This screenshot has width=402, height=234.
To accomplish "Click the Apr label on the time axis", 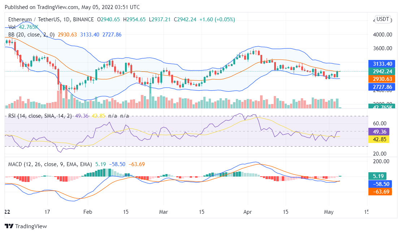I will point(247,212).
